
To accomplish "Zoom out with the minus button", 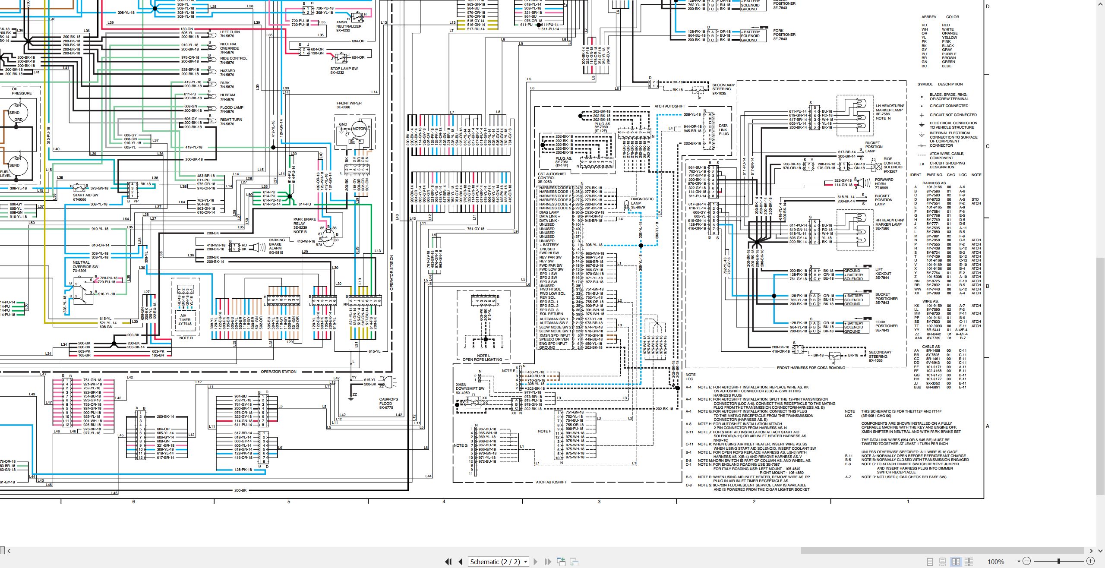I will (1027, 562).
